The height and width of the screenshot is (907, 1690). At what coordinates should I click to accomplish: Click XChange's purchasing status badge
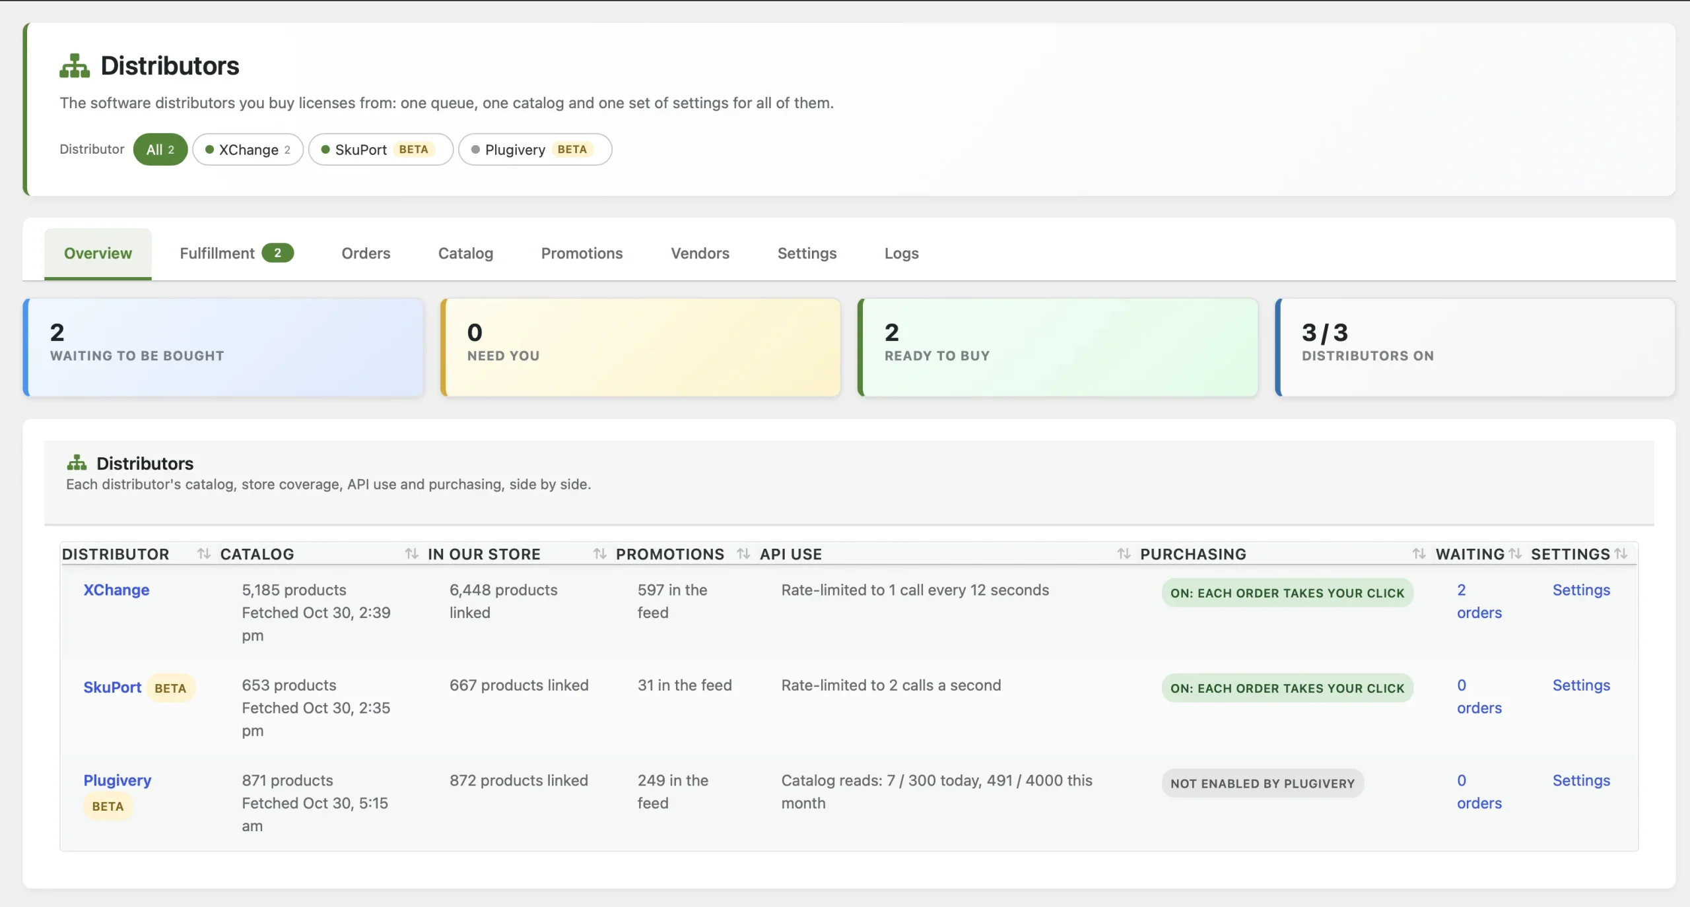click(x=1287, y=593)
